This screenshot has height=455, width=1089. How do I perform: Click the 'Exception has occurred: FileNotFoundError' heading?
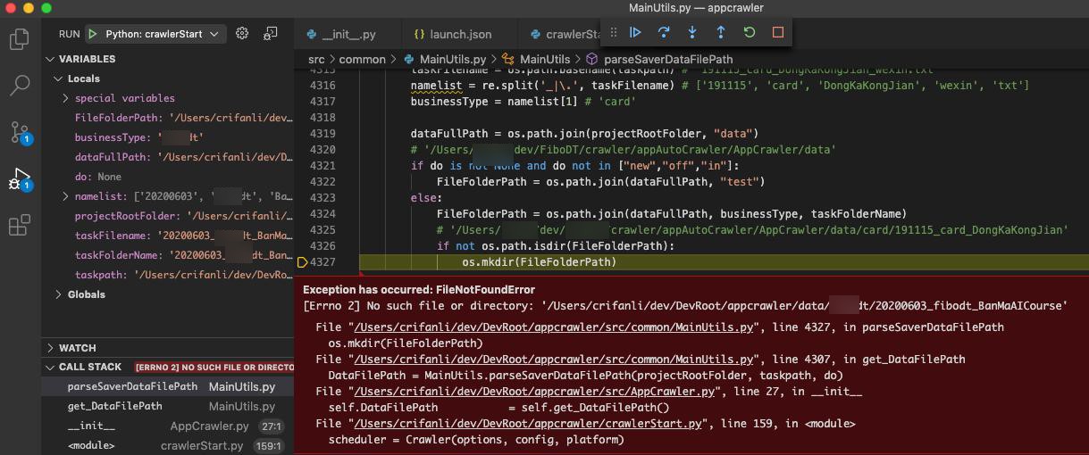[x=419, y=290]
